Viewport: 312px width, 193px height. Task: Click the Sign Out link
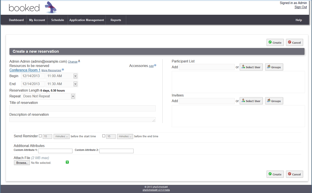tap(300, 7)
